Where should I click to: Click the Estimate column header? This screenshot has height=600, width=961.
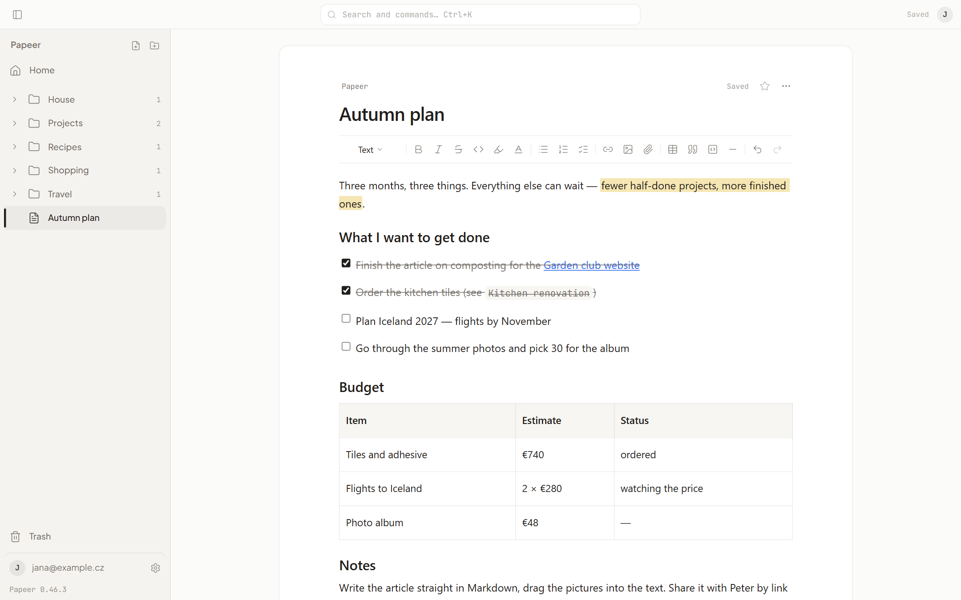[565, 420]
